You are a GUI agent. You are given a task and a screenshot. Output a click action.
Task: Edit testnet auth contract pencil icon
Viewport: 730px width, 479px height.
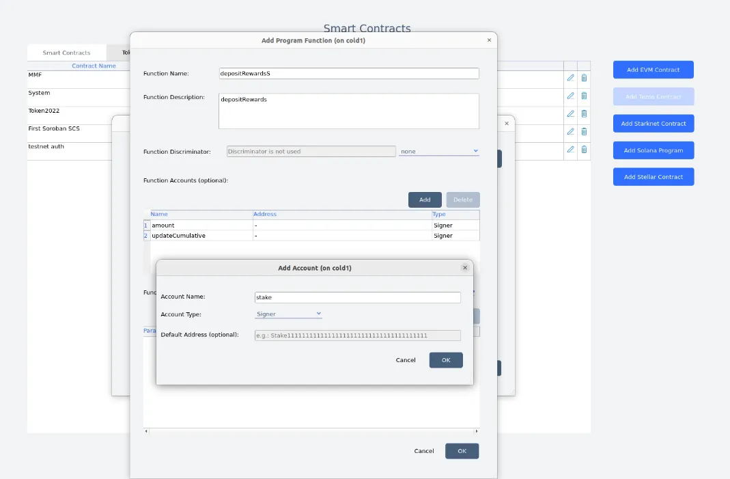570,149
